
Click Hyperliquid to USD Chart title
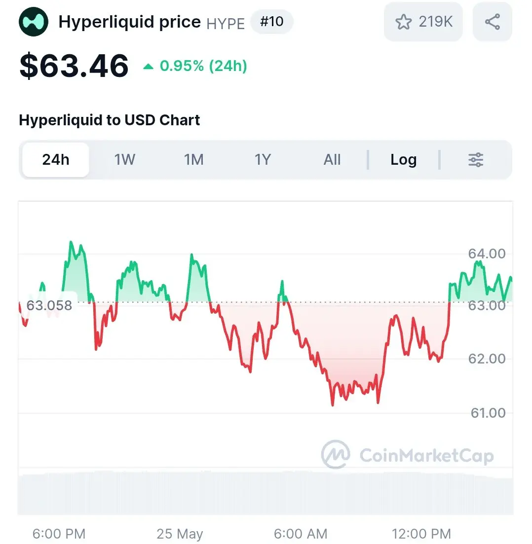tap(110, 120)
